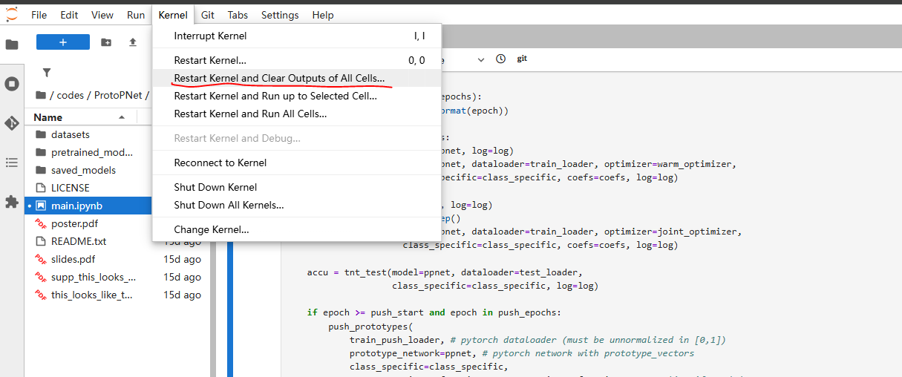Open the datasets folder
Viewport: 902px width, 377px height.
[71, 134]
